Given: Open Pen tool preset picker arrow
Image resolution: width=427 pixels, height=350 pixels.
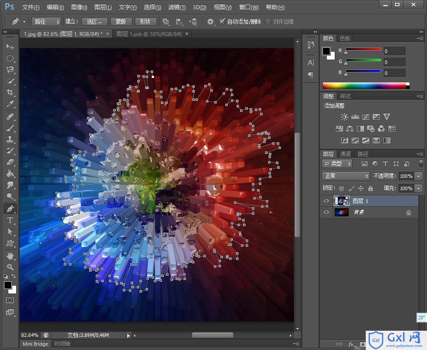Looking at the screenshot, I should (24, 21).
